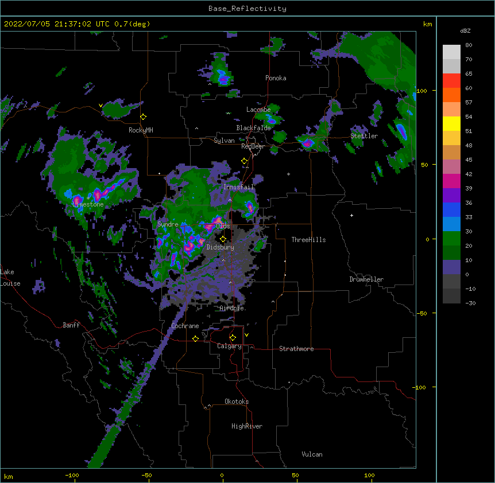Click the Didsbury city label
The image size is (495, 483).
(221, 247)
